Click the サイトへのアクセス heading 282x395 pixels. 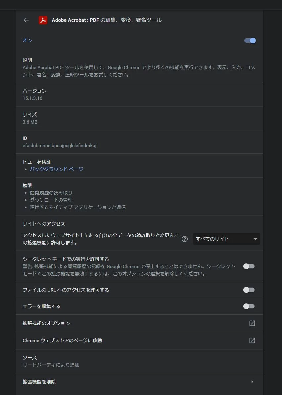44,224
